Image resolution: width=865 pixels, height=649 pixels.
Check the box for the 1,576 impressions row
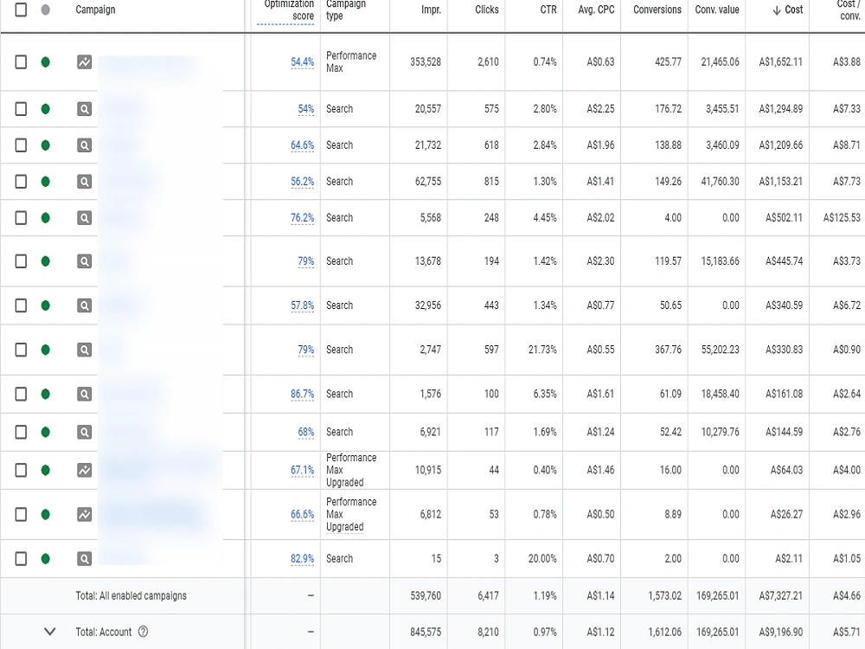pyautogui.click(x=21, y=394)
